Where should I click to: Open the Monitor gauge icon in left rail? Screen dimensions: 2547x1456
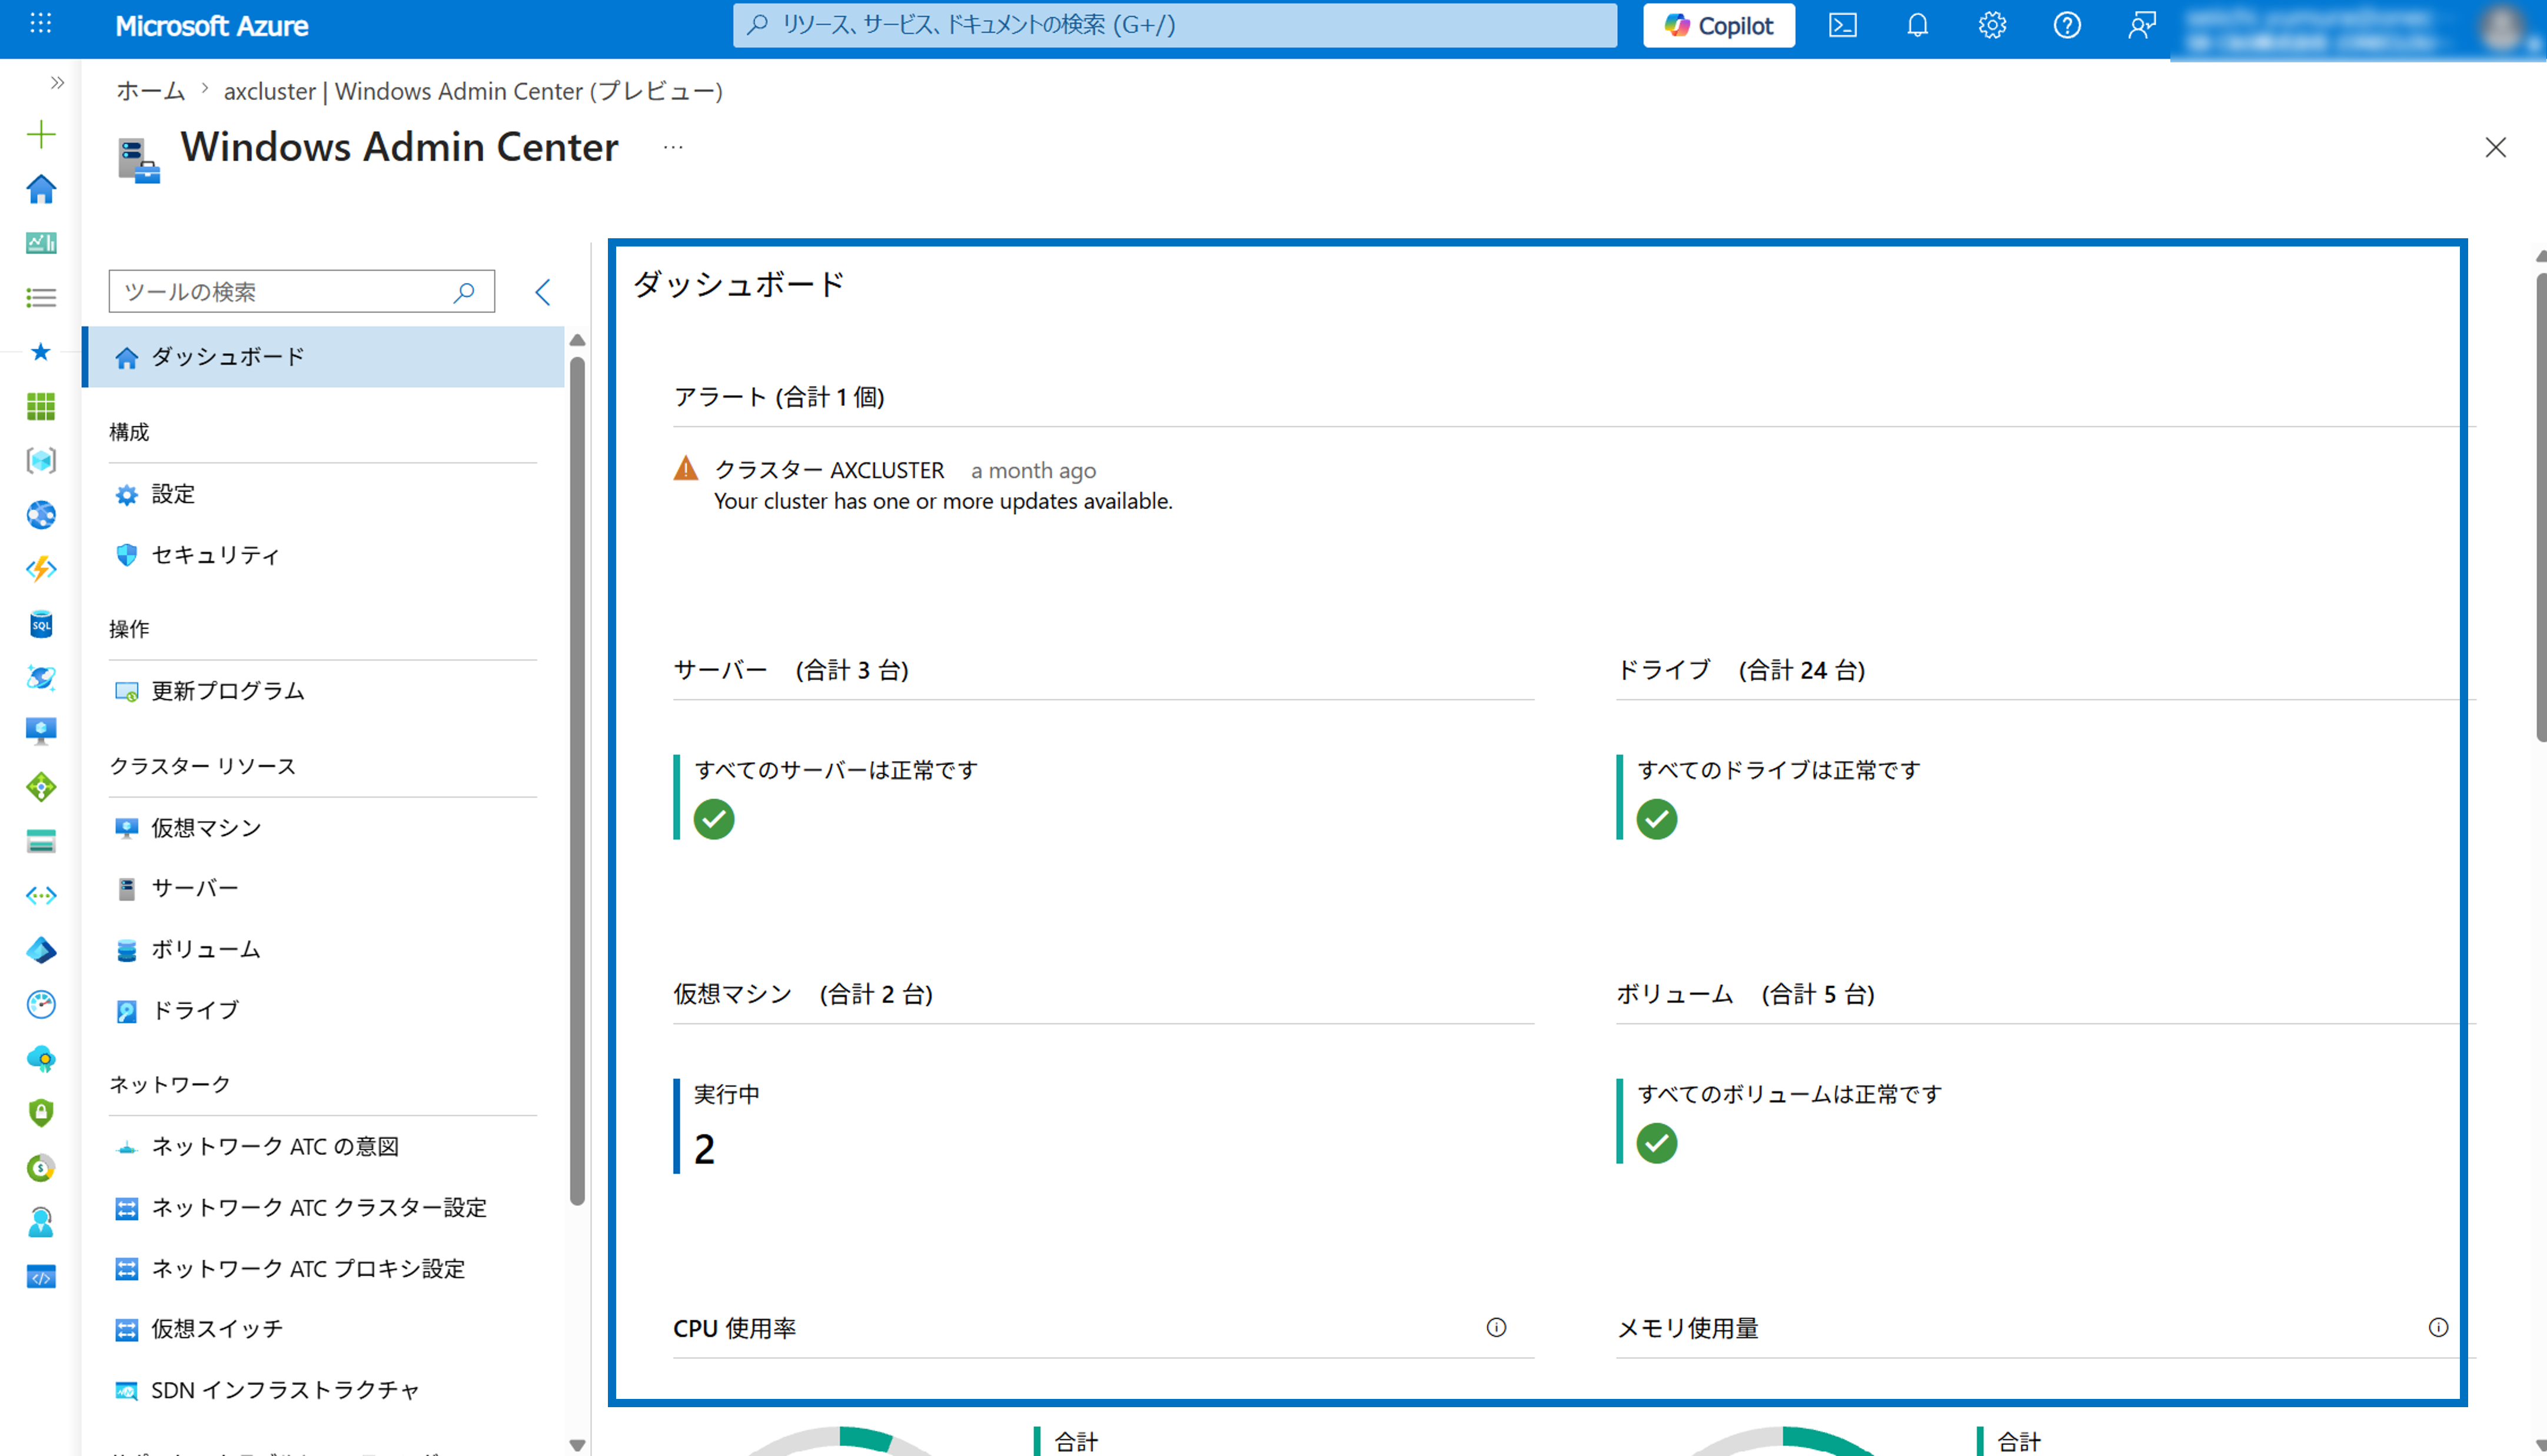tap(41, 1004)
